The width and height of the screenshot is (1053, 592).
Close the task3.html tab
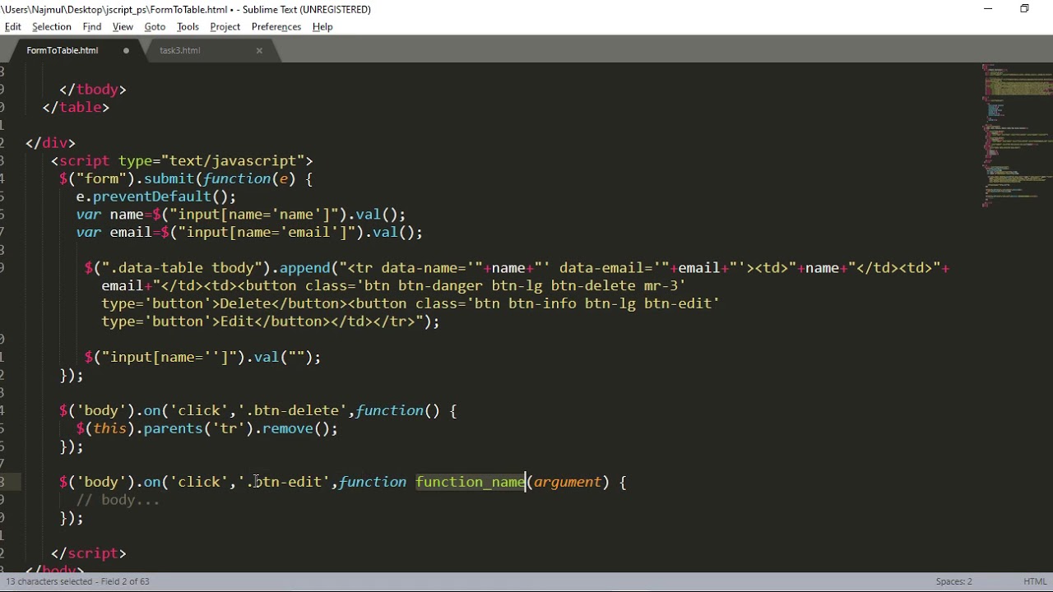click(x=259, y=50)
